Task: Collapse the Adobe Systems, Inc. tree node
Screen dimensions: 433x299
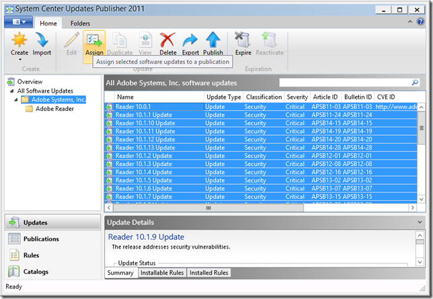Action: (15, 99)
